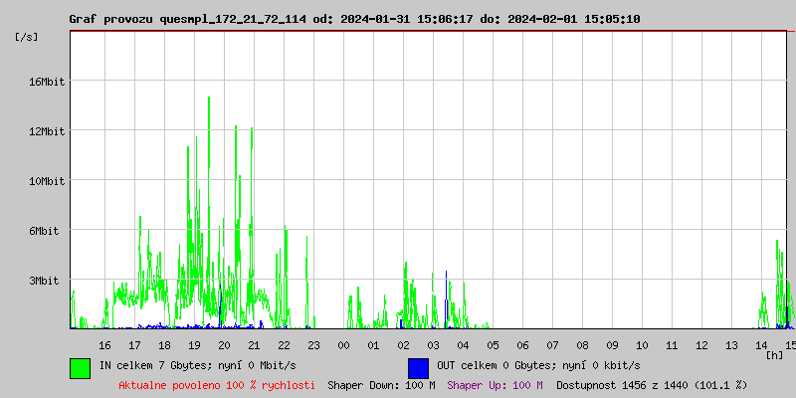Click the [/s] unit label
The height and width of the screenshot is (398, 796).
click(x=28, y=37)
